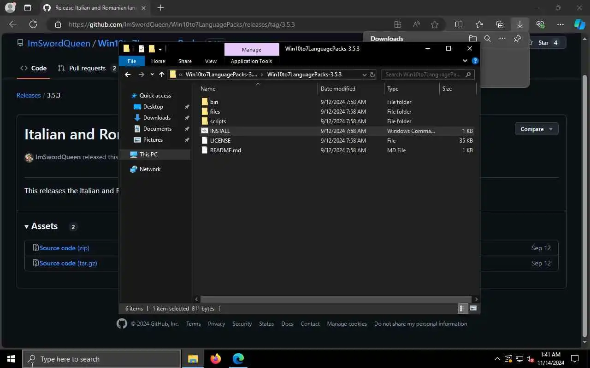Select the scripts folder

pyautogui.click(x=218, y=121)
